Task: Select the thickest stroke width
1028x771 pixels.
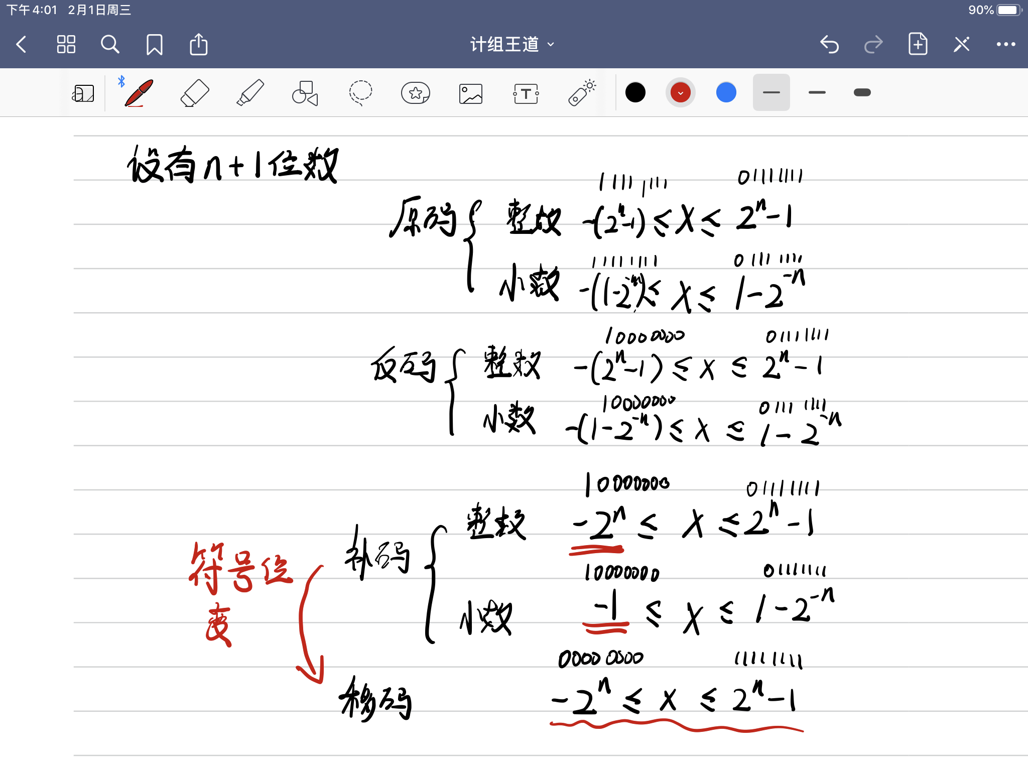Action: point(862,92)
